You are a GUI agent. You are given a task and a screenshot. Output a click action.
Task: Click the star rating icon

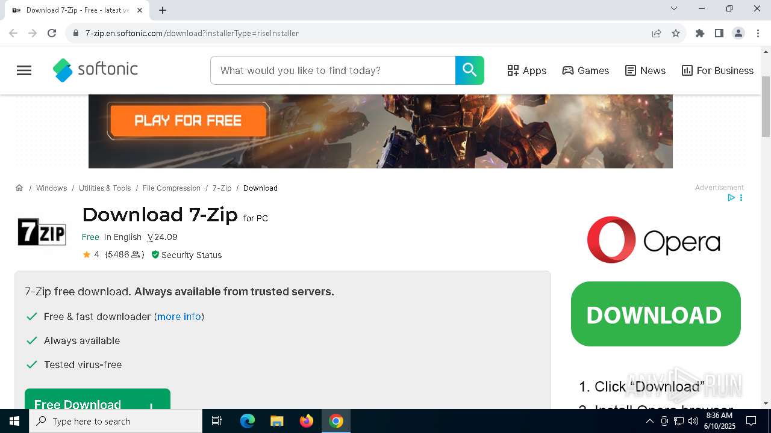87,254
